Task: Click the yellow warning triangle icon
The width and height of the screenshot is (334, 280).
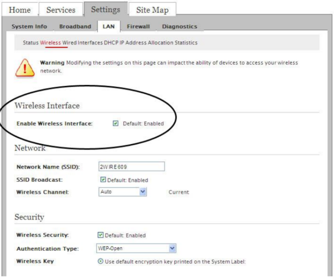Action: [x=25, y=68]
